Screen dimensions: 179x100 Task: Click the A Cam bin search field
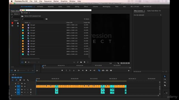coord(33,19)
